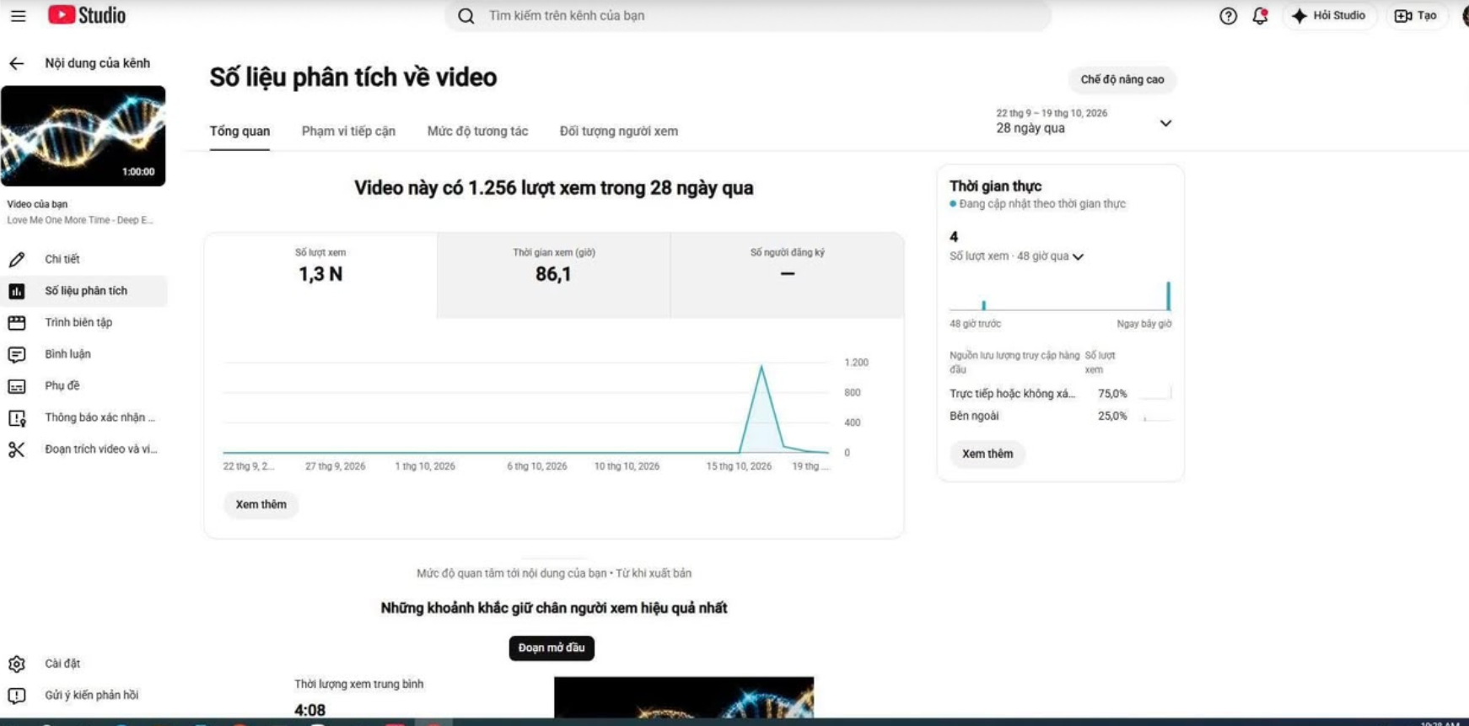The height and width of the screenshot is (726, 1469).
Task: Click the Hỏi Studio button
Action: pos(1329,15)
